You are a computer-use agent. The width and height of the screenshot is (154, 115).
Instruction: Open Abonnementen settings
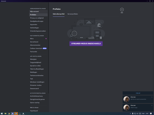pyautogui.click(x=38, y=45)
